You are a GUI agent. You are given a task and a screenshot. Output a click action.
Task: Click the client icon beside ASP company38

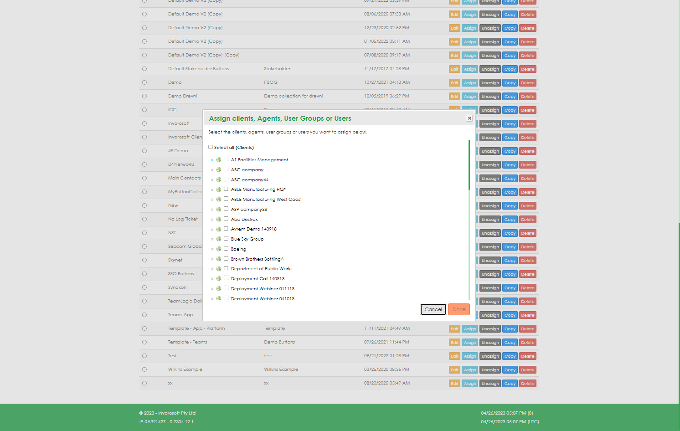pyautogui.click(x=219, y=209)
